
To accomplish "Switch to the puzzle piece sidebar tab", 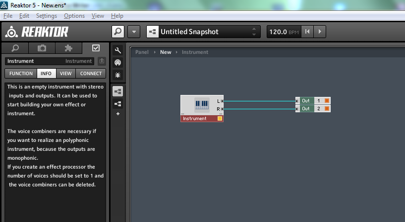I will click(68, 48).
